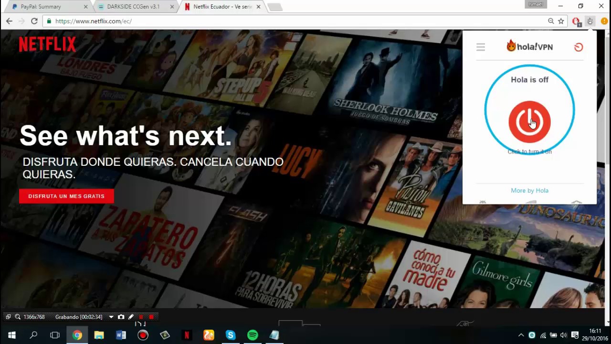This screenshot has width=611, height=344.
Task: Take a snapshot with recorder camera icon
Action: (x=121, y=317)
